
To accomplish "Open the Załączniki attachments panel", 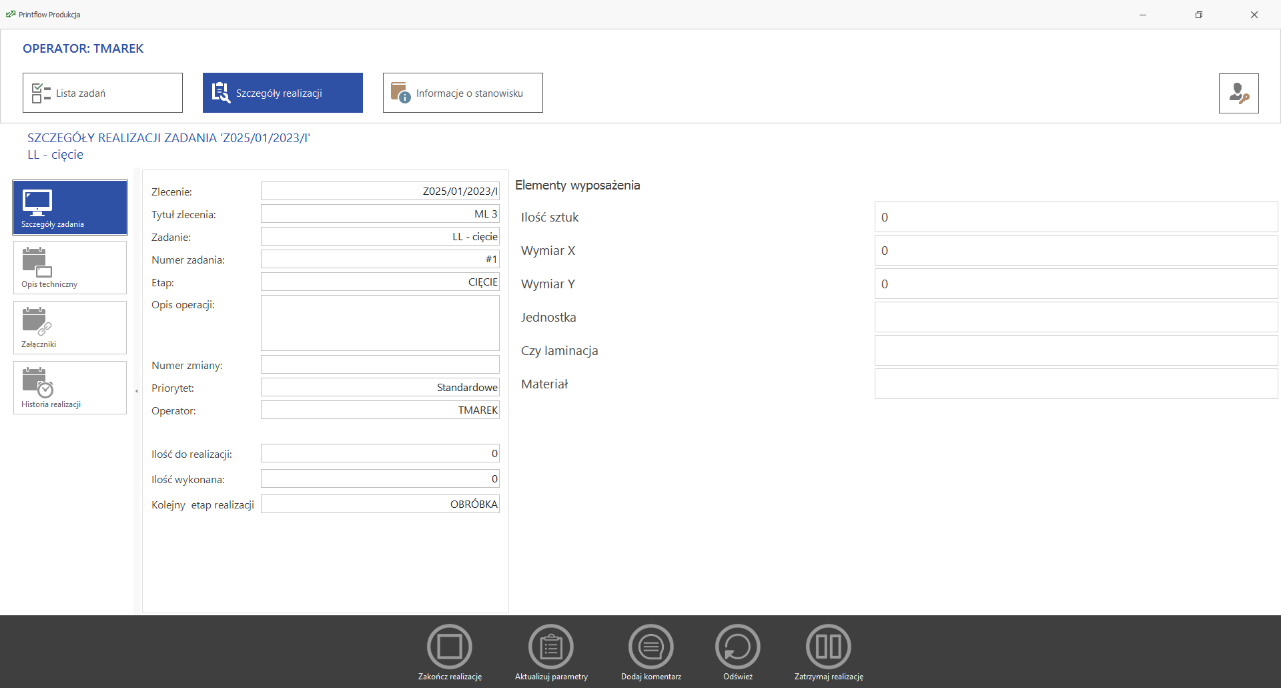I will click(70, 328).
